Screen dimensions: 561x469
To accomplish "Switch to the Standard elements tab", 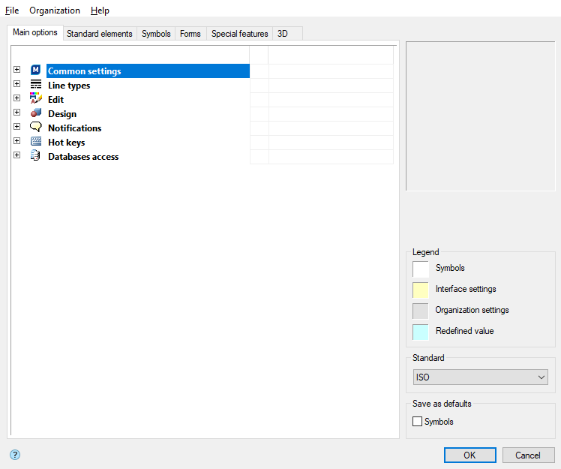I will pos(100,34).
